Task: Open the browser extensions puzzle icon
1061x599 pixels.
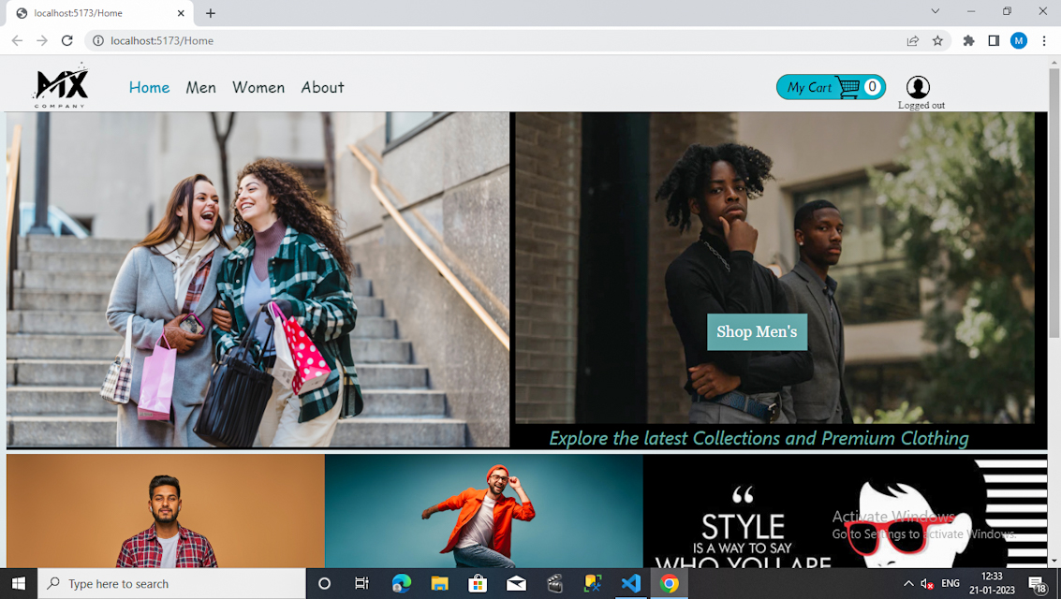Action: coord(968,40)
